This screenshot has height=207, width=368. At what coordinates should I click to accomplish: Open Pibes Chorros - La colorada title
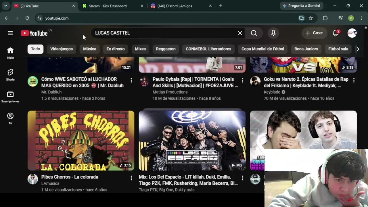coord(70,177)
